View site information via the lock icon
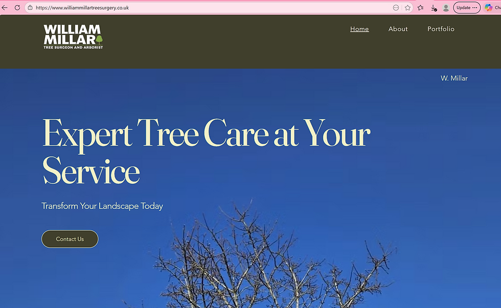 point(30,8)
